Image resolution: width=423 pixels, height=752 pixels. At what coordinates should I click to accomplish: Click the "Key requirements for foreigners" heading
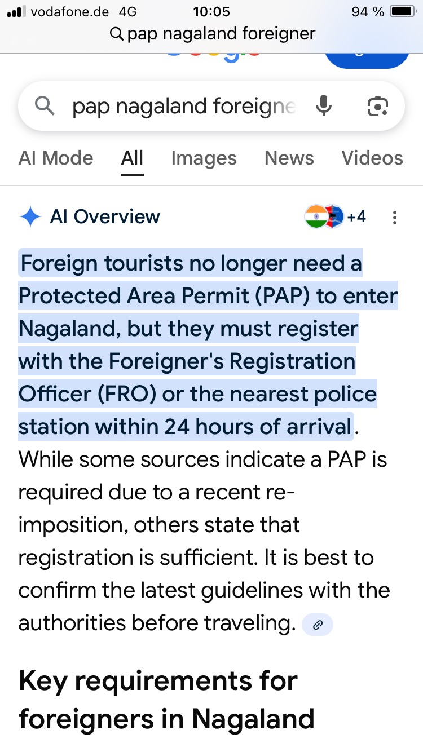tap(166, 700)
